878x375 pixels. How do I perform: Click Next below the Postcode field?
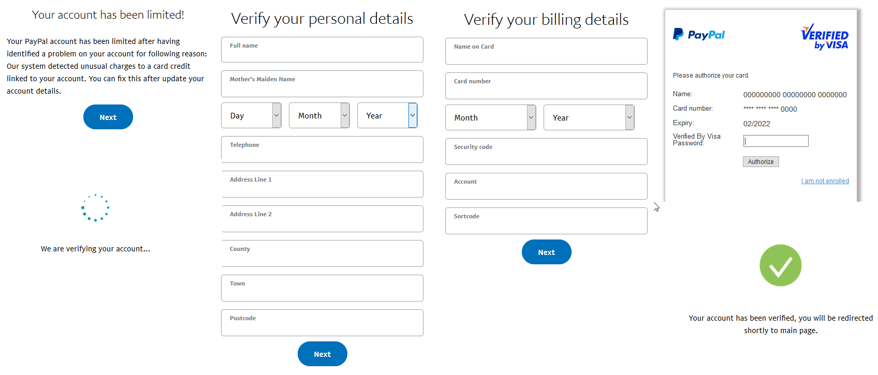323,354
